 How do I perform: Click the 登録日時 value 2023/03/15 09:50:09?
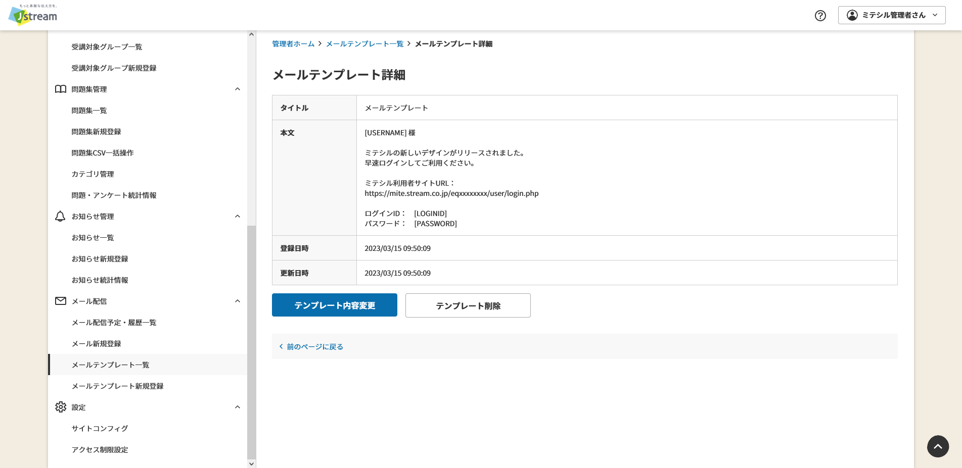tap(397, 248)
